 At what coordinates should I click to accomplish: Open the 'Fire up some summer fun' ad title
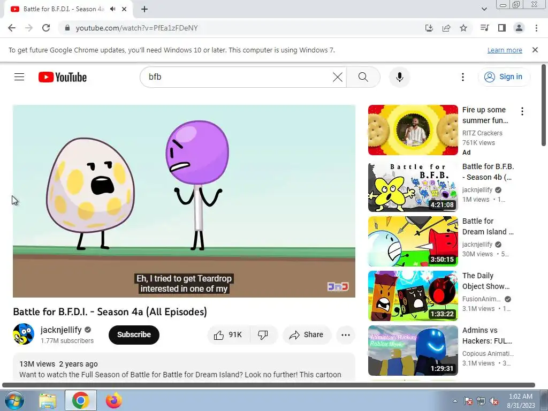(485, 115)
